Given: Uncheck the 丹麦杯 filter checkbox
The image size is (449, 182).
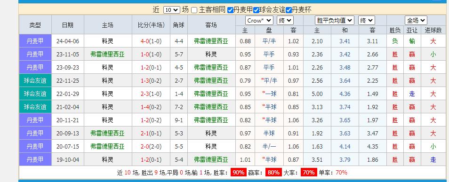Looking at the screenshot, I should coord(289,10).
